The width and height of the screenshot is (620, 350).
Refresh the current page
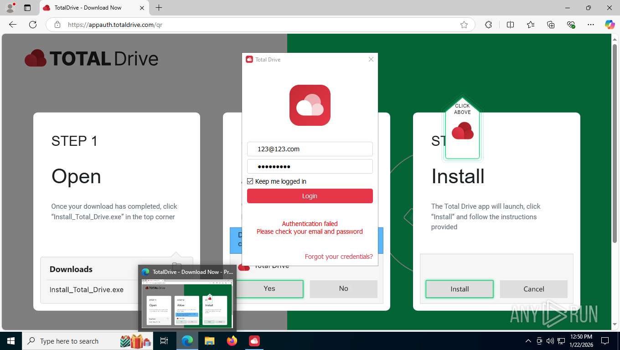pyautogui.click(x=33, y=25)
